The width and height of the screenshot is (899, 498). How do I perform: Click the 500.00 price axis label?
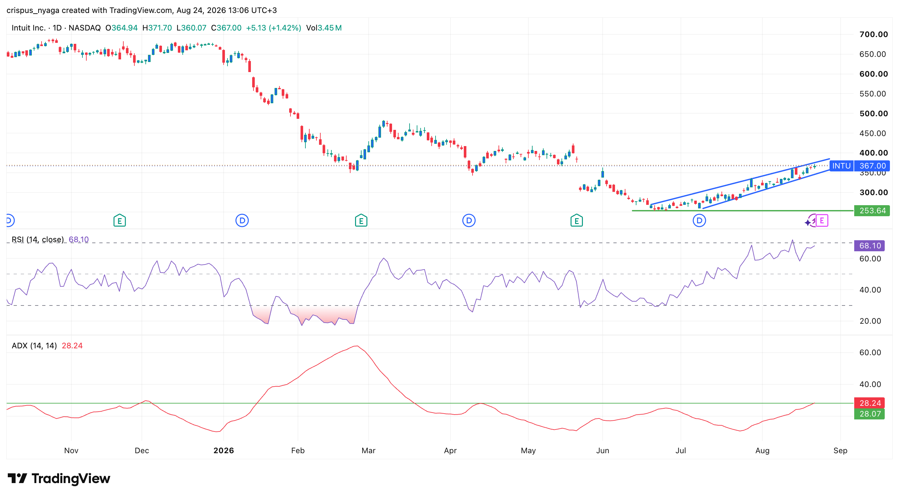point(874,113)
